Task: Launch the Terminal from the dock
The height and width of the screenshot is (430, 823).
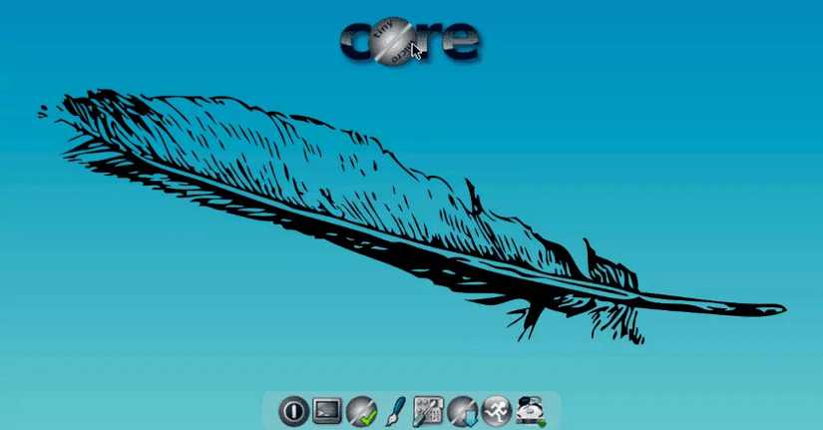Action: [327, 411]
